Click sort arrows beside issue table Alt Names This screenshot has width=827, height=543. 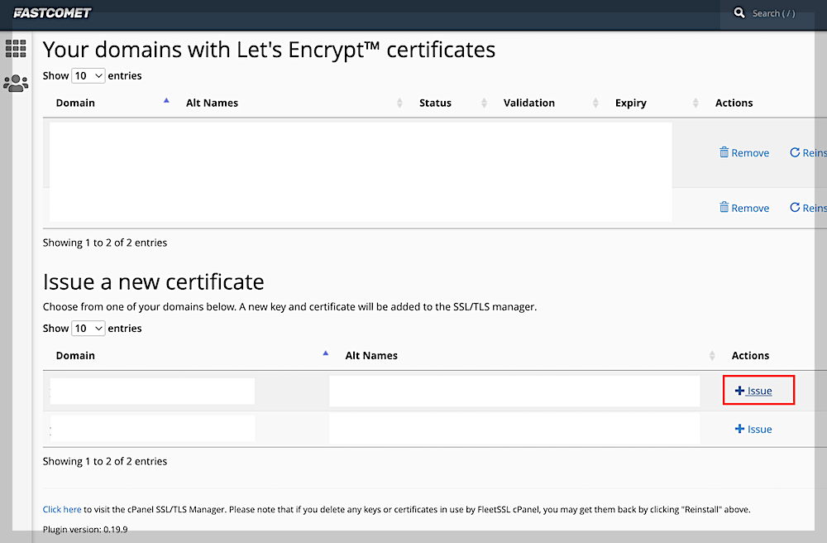pyautogui.click(x=712, y=356)
